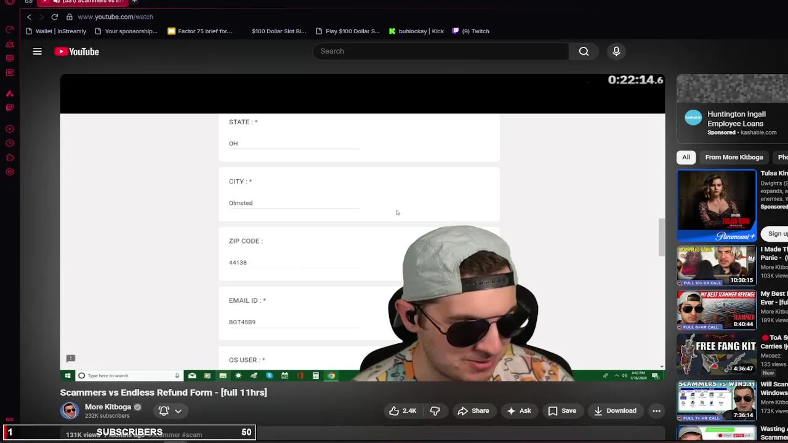788x443 pixels.
Task: Open GX Cleaner in Opera sidebar
Action: [x=10, y=44]
